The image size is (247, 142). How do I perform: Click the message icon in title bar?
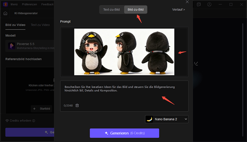pyautogui.click(x=199, y=4)
